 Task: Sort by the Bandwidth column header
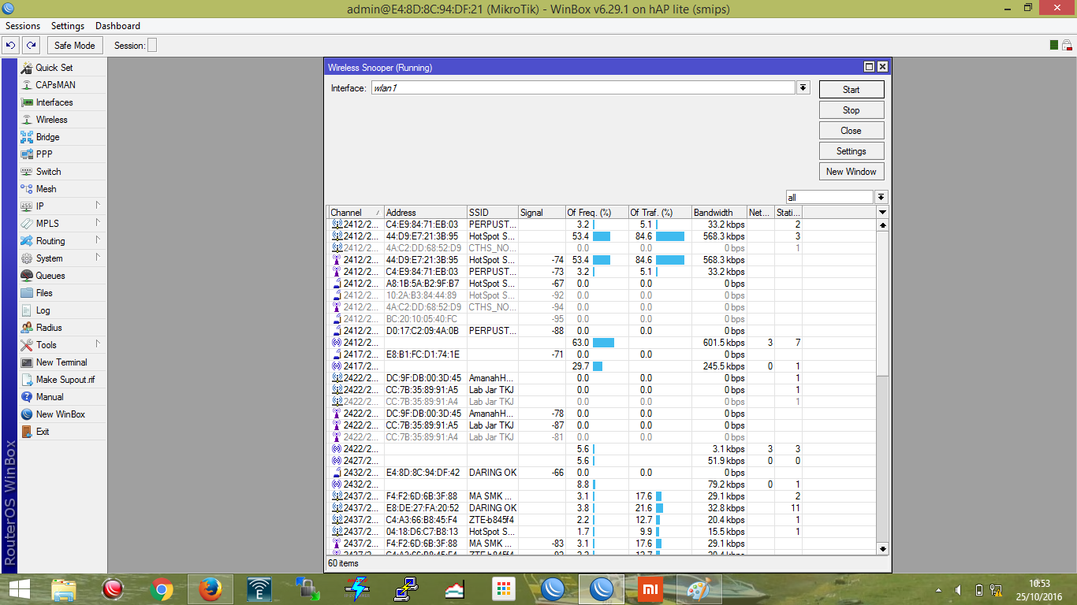tap(719, 213)
